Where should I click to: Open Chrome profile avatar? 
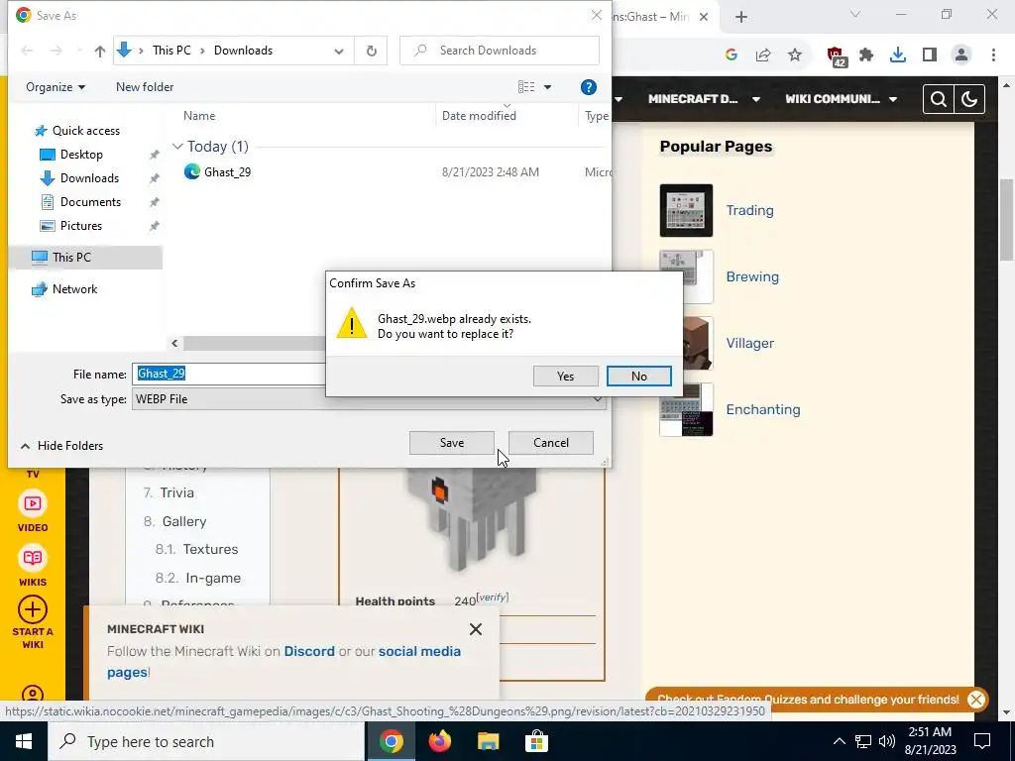(961, 55)
